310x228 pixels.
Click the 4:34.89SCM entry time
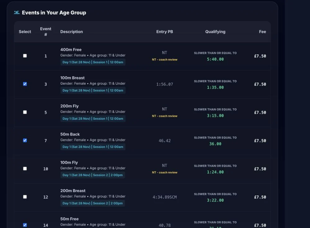click(x=165, y=197)
